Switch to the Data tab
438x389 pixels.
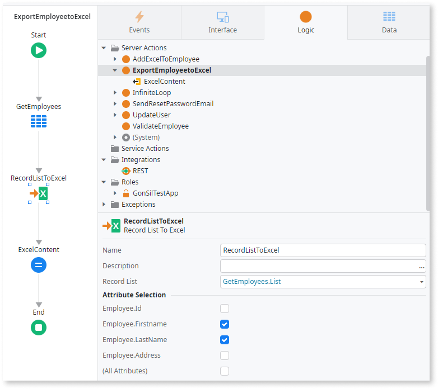(x=389, y=23)
